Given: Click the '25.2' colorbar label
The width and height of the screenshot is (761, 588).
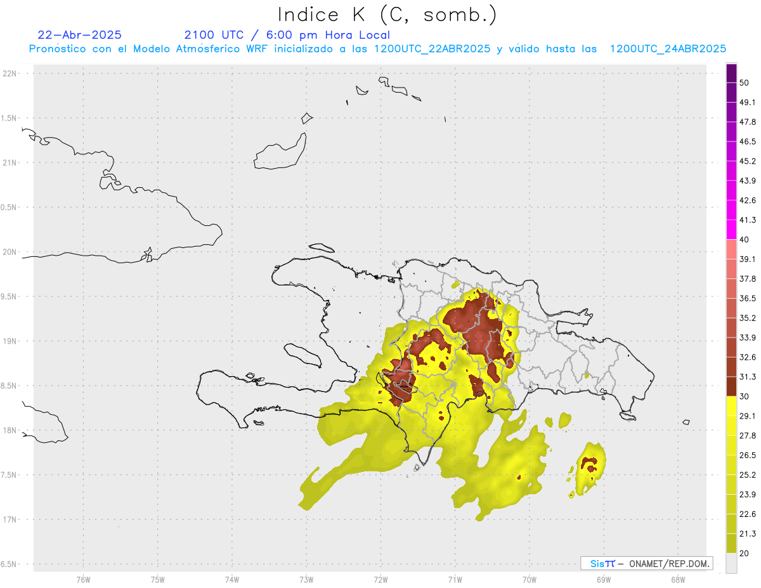Looking at the screenshot, I should [x=748, y=475].
